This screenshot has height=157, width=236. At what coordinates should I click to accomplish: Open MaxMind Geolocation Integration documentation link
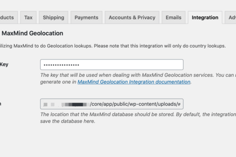(x=134, y=82)
